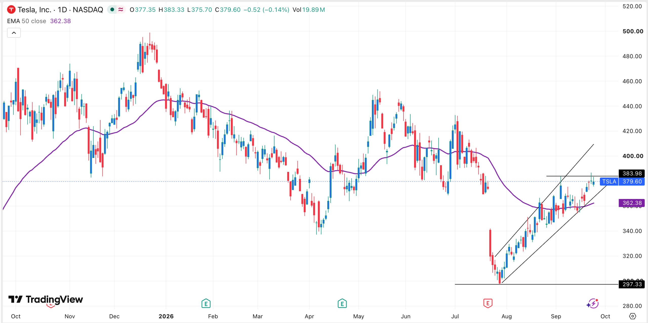Click the pink approximately-equal icon
648x323 pixels.
click(121, 10)
